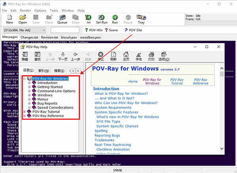Screen dimensions: 237x173
Task: Open the Reporting Bugs link
Action: pos(107,135)
